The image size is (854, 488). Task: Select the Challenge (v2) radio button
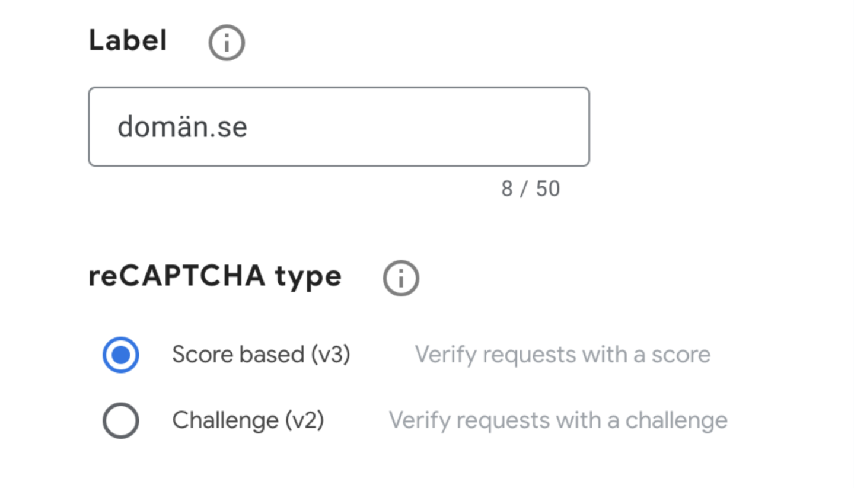[121, 420]
